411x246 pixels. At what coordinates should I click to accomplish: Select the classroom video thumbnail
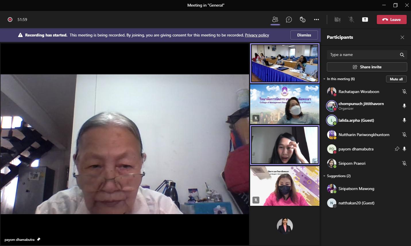285,63
